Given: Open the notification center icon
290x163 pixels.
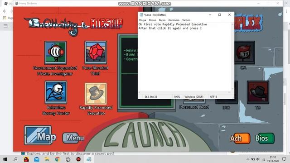Looking at the screenshot, I should [x=284, y=159].
